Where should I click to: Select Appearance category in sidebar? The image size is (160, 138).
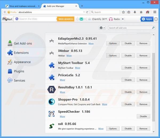coord(22,62)
